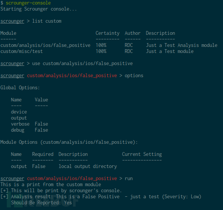Click the 'local output directory' description
This screenshot has height=210, width=223.
click(88, 166)
